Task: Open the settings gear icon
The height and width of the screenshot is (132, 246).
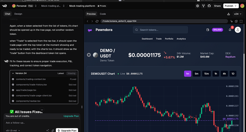Action: coord(198,6)
